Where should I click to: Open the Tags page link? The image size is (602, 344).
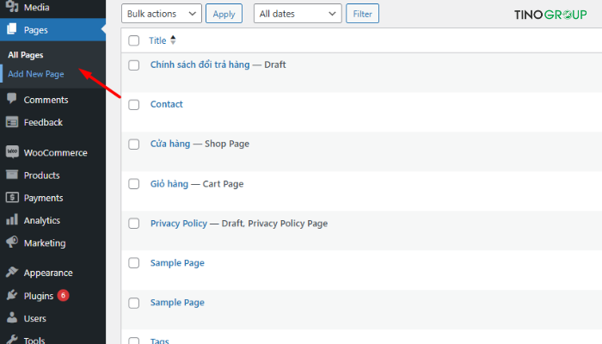point(160,341)
